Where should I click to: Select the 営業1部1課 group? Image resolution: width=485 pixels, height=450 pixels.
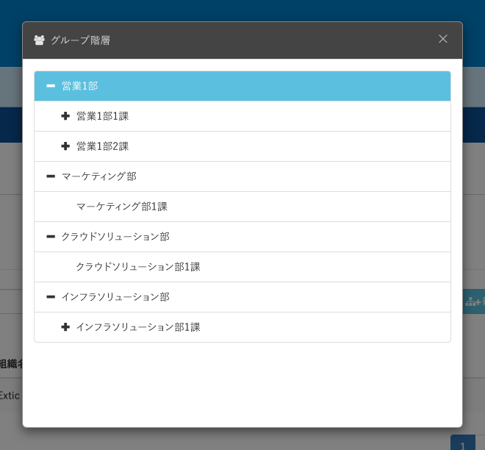[x=102, y=116]
